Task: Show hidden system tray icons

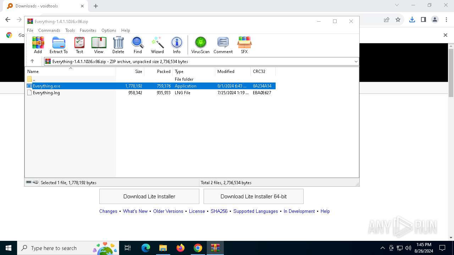Action: pos(382,248)
